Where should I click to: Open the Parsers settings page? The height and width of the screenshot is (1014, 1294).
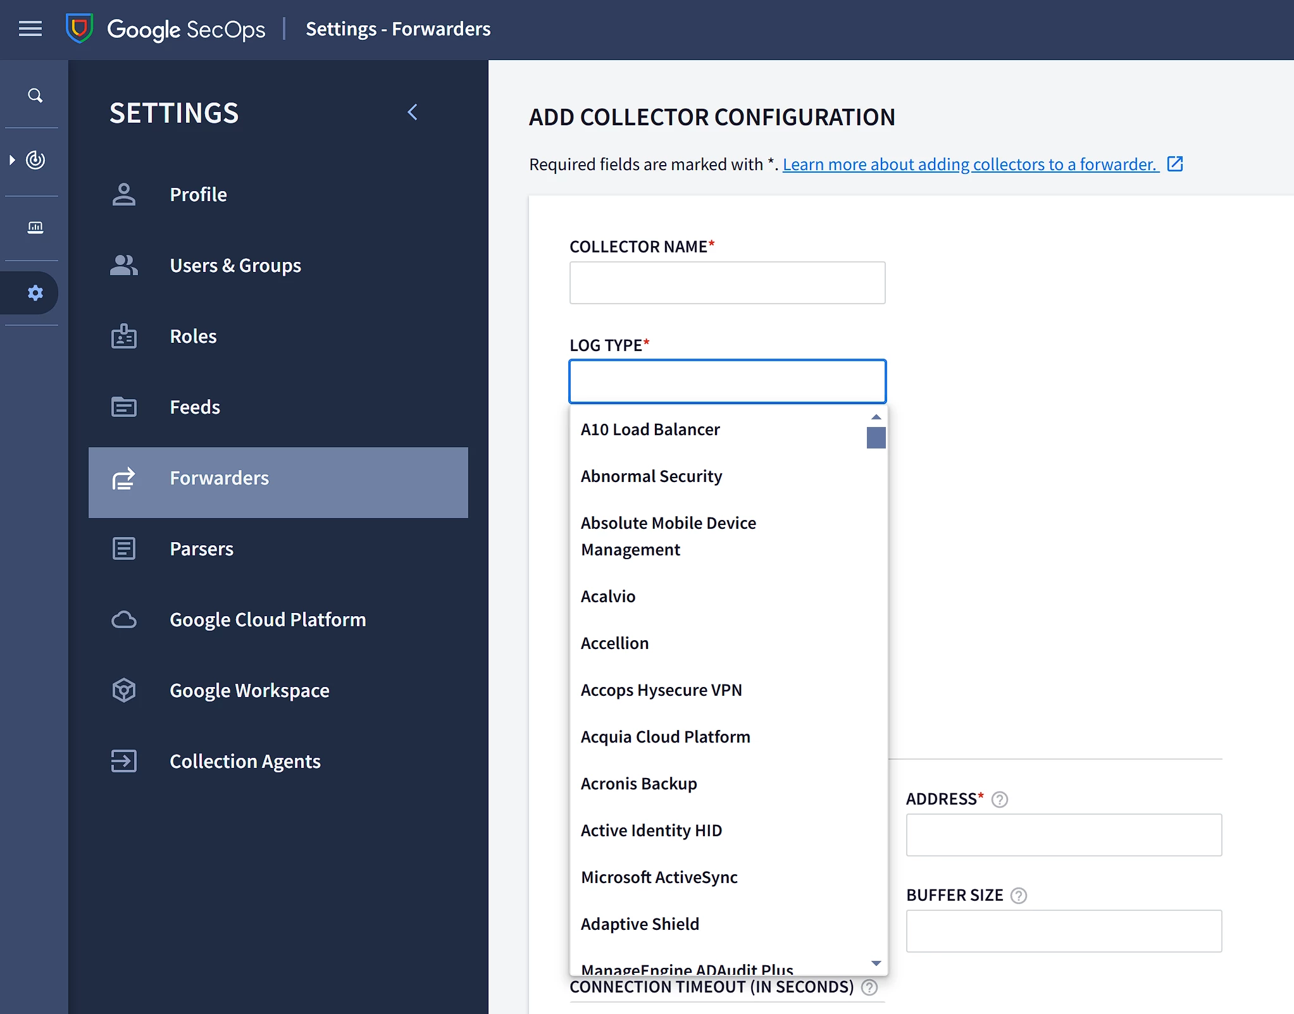pyautogui.click(x=278, y=548)
